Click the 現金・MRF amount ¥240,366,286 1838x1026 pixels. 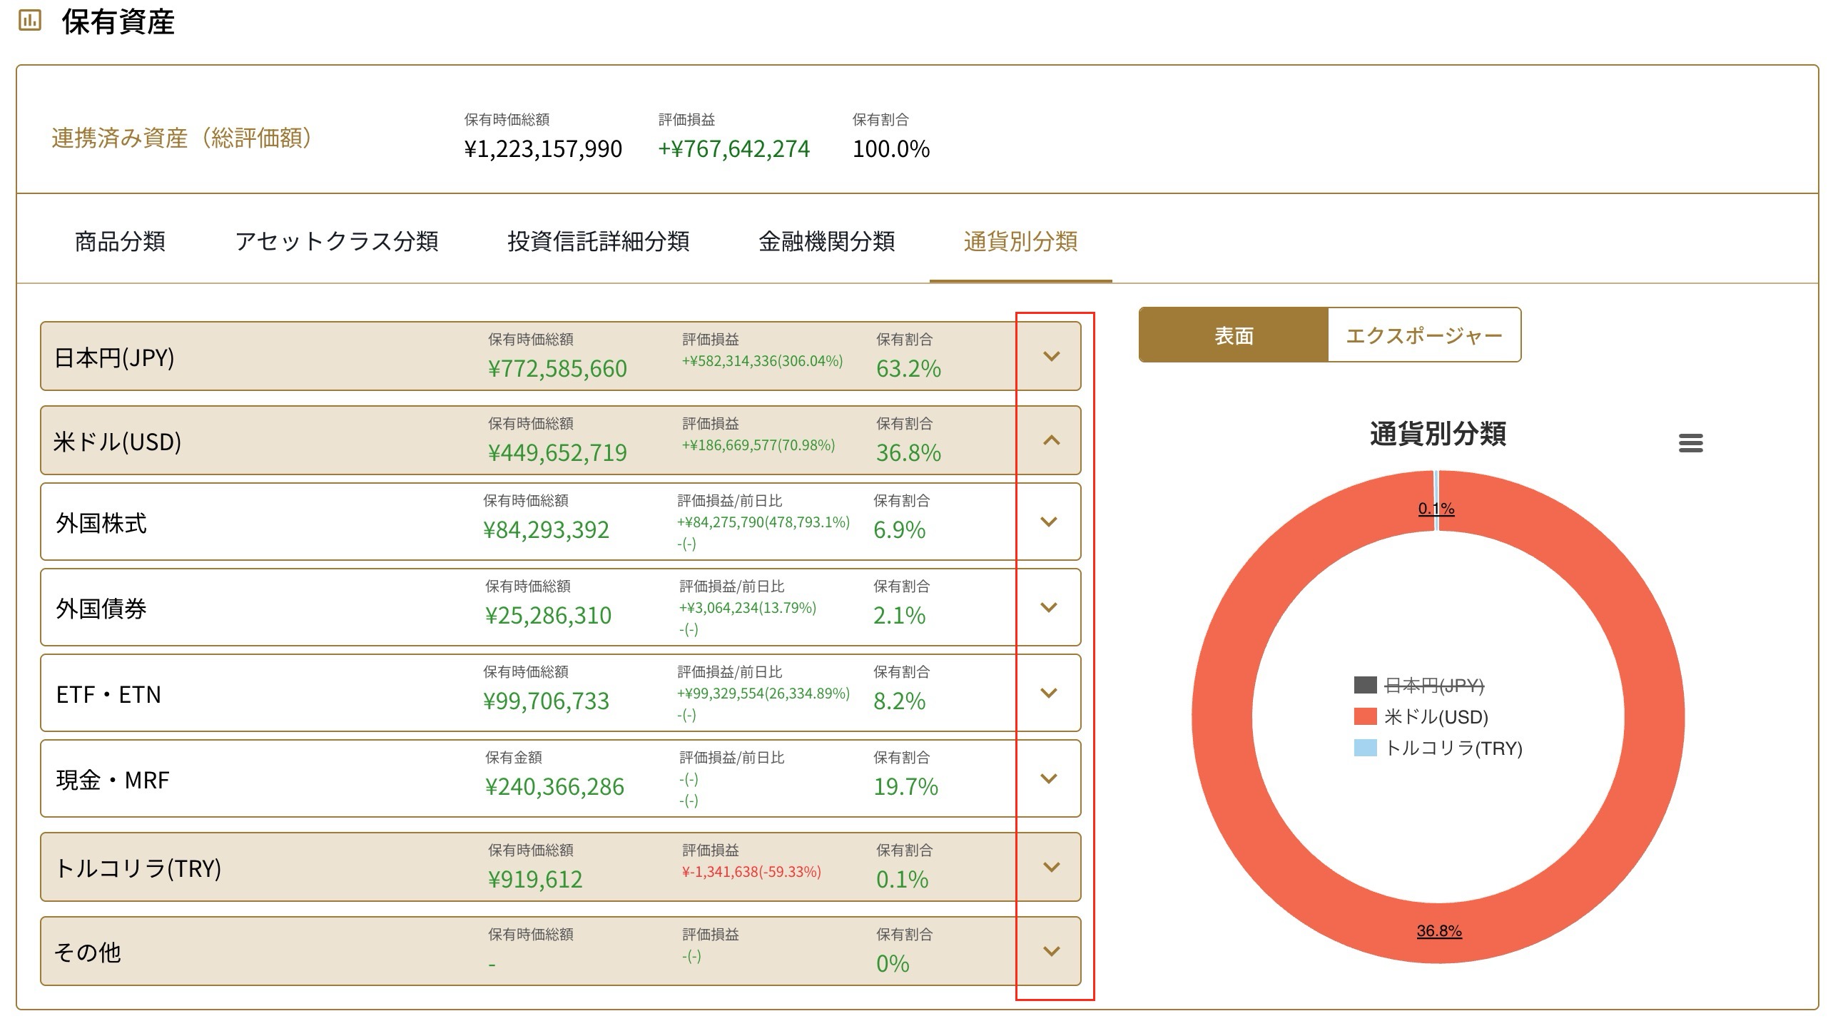[554, 787]
